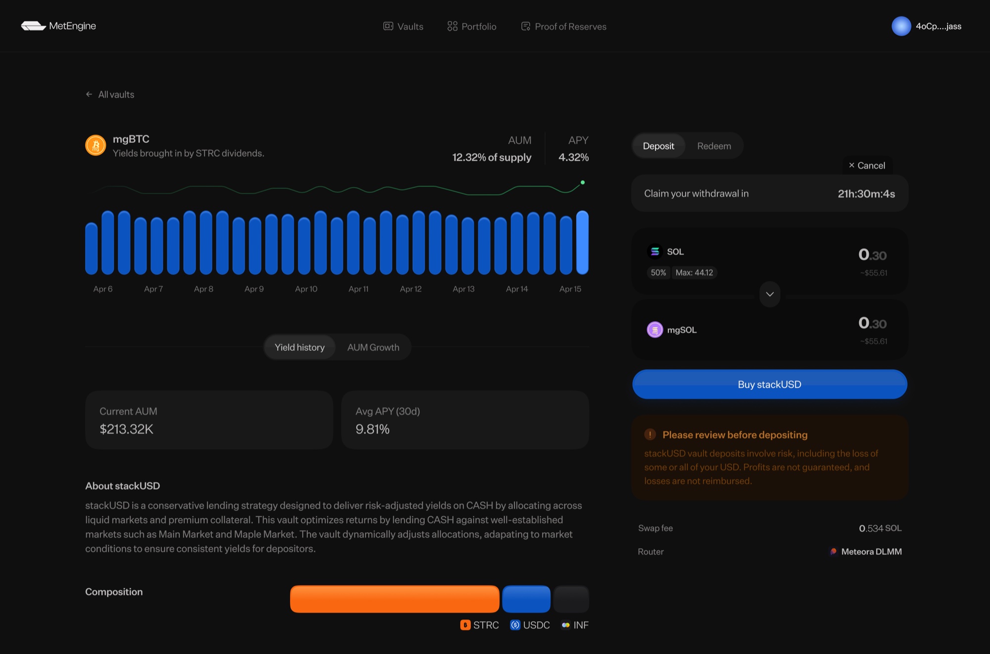Click the Current AUM card
The height and width of the screenshot is (654, 990).
click(209, 420)
